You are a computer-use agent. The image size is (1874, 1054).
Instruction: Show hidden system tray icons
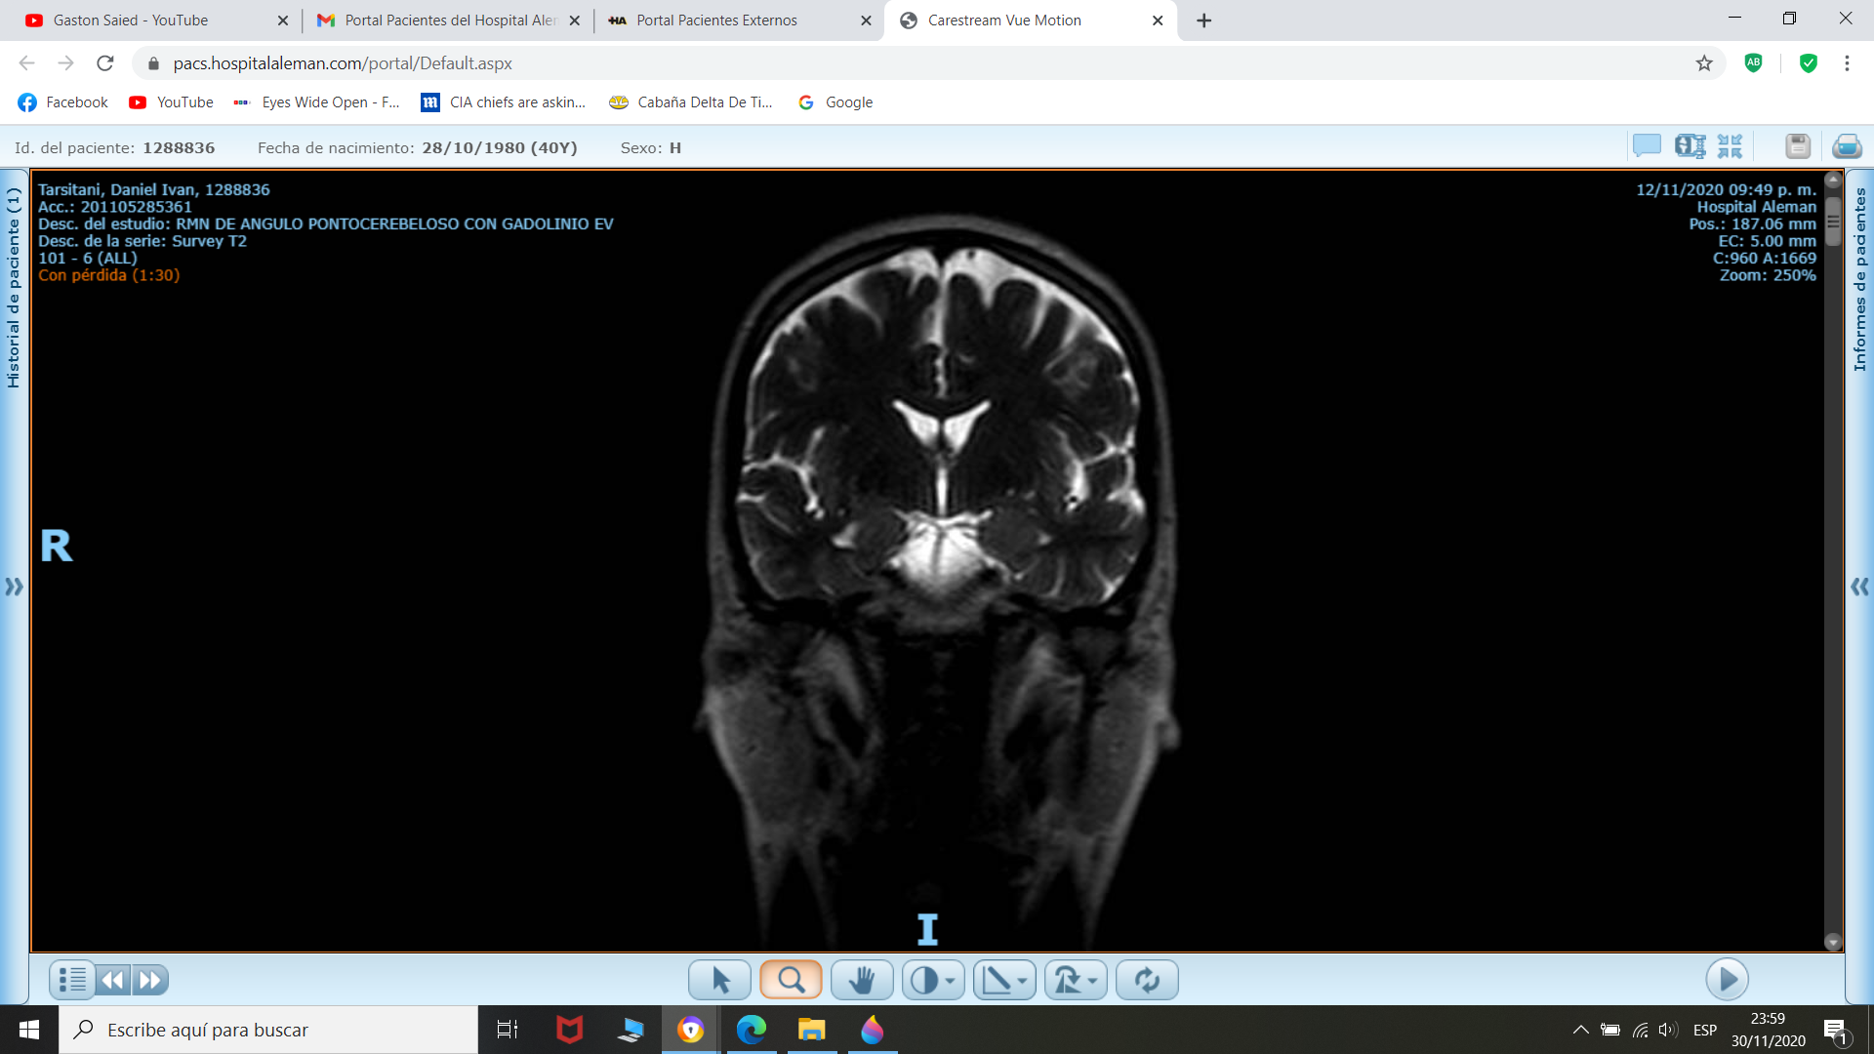(1580, 1030)
